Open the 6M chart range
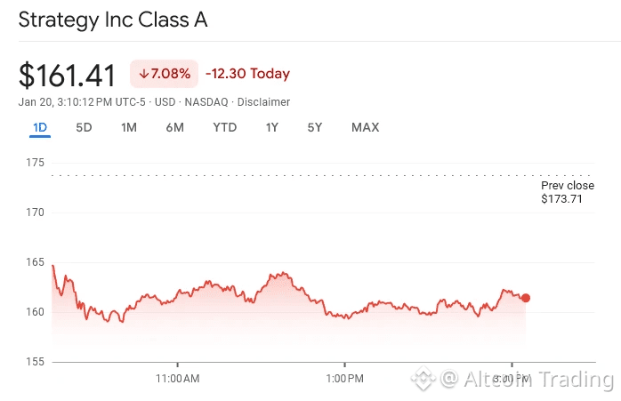Image resolution: width=621 pixels, height=401 pixels. [174, 127]
